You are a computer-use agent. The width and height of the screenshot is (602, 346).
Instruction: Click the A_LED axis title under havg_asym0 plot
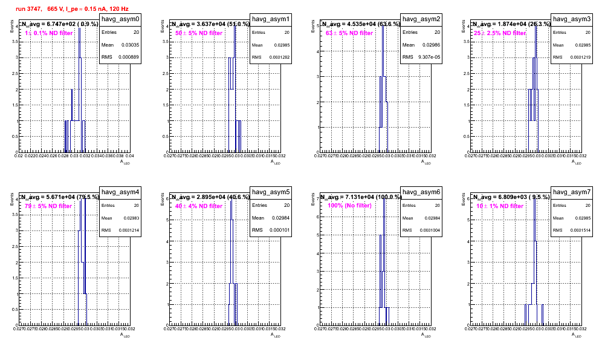[125, 162]
